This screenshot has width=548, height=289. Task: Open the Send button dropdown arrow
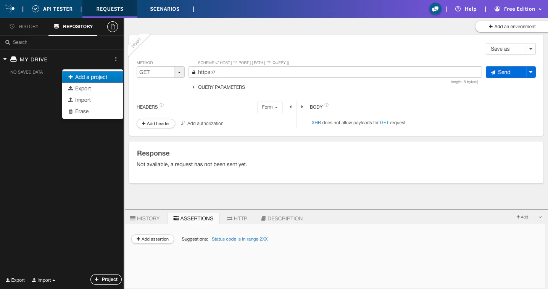(531, 72)
